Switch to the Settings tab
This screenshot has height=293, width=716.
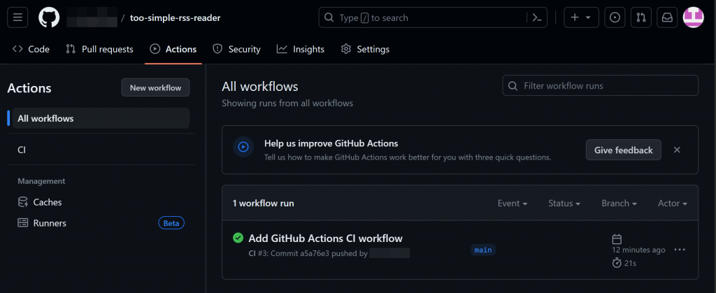tap(365, 49)
